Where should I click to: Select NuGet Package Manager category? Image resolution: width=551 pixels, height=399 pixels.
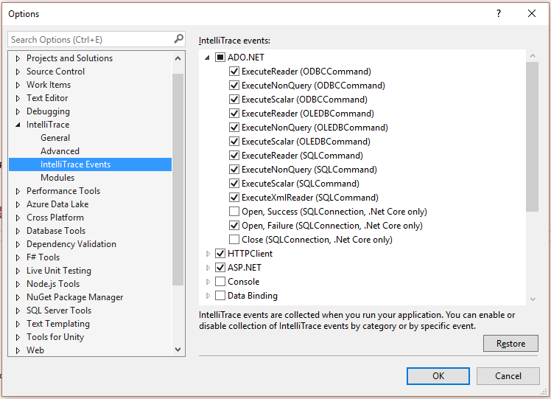74,297
